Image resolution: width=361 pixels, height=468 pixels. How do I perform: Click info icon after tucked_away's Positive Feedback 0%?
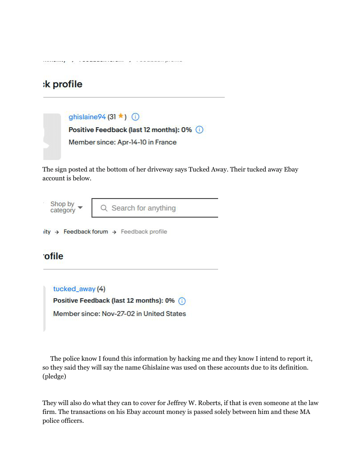pyautogui.click(x=182, y=301)
